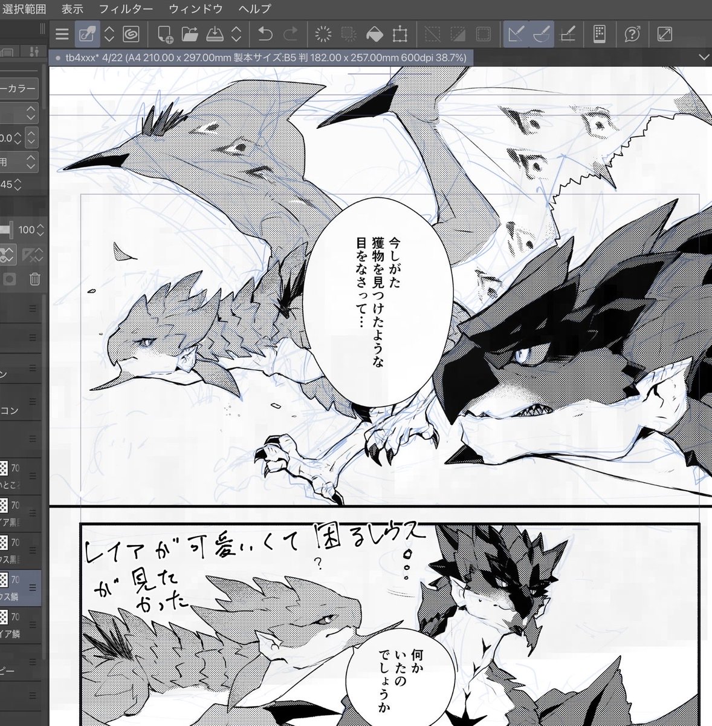Toggle Snap to Grid

[567, 34]
